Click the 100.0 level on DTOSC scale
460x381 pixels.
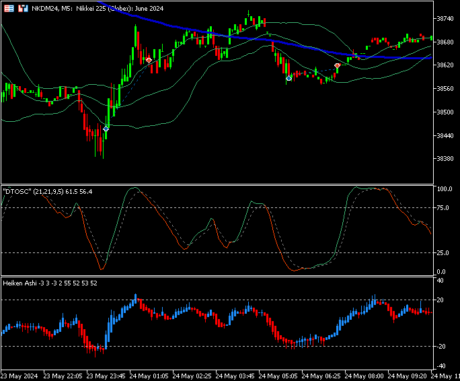[445, 189]
